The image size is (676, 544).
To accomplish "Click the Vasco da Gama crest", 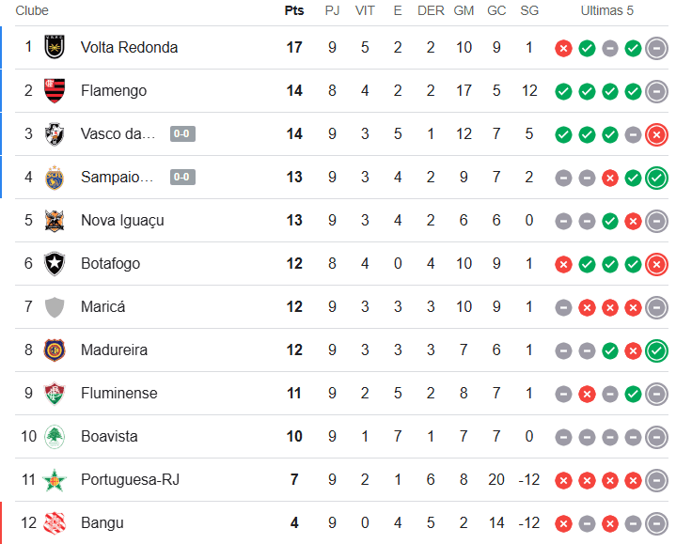I will (x=55, y=134).
